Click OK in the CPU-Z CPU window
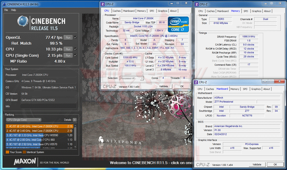The width and height of the screenshot is (287, 170). click(182, 86)
